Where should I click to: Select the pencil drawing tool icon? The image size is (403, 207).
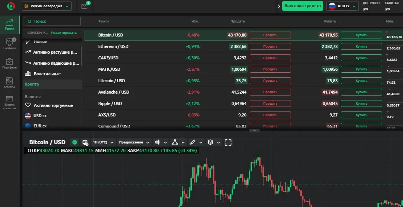point(193,142)
